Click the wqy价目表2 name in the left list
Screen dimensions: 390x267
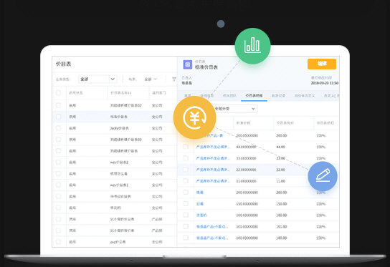(x=120, y=162)
